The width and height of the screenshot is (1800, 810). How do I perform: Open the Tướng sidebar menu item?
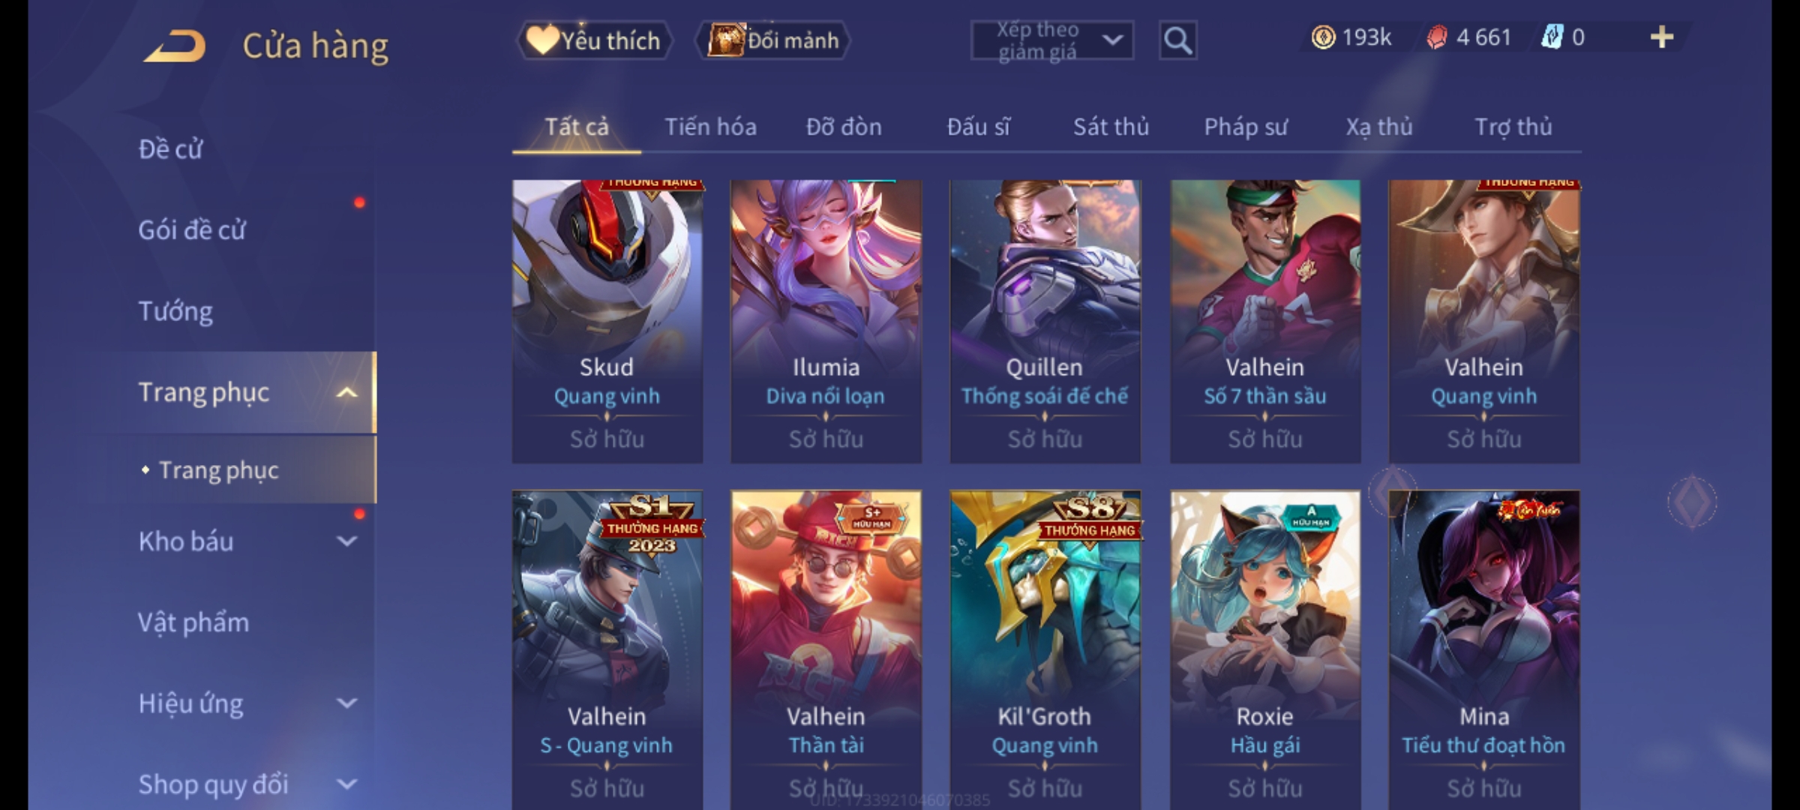(175, 310)
